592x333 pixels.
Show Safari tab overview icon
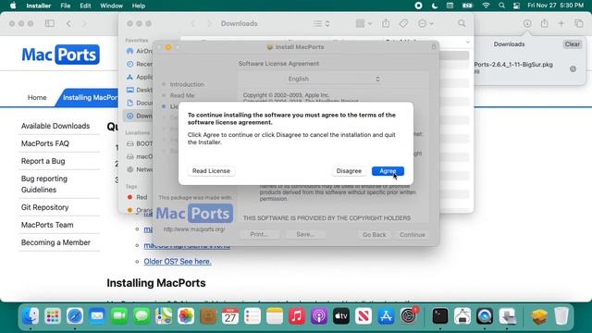point(578,23)
